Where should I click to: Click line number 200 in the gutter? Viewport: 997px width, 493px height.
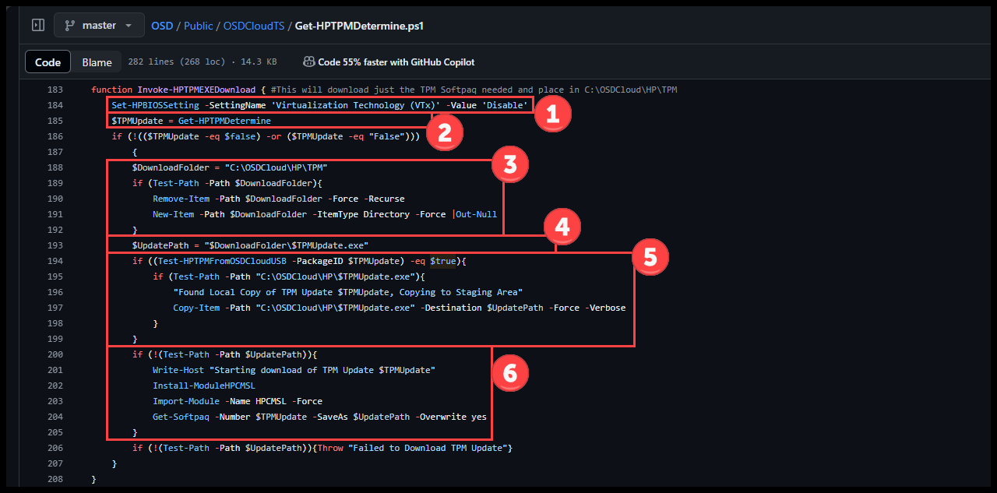pyautogui.click(x=55, y=354)
